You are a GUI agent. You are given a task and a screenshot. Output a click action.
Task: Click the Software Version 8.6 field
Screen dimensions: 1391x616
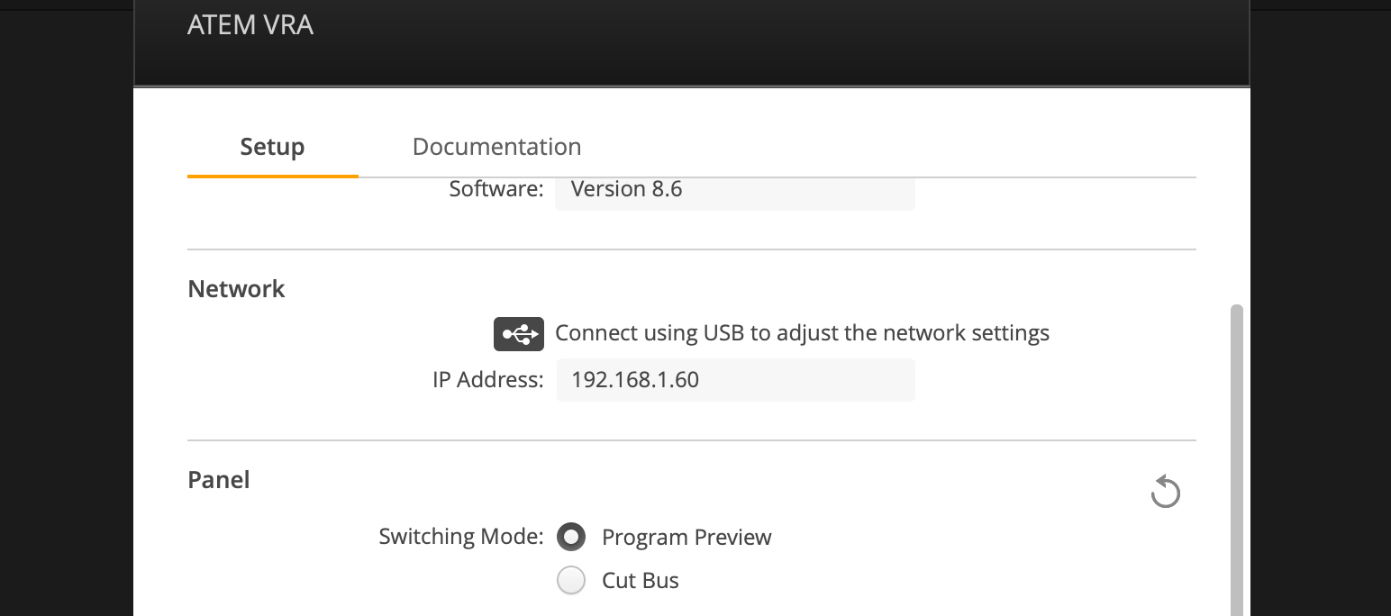(x=735, y=190)
